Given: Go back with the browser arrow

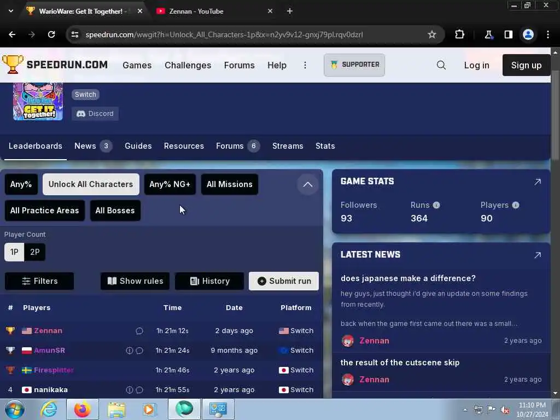Looking at the screenshot, I should 12,34.
